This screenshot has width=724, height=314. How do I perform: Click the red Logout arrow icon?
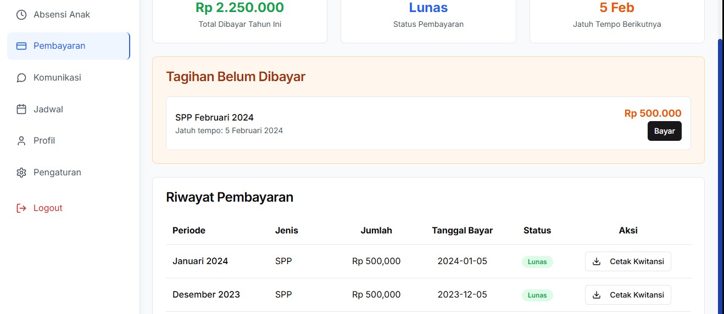pyautogui.click(x=21, y=208)
